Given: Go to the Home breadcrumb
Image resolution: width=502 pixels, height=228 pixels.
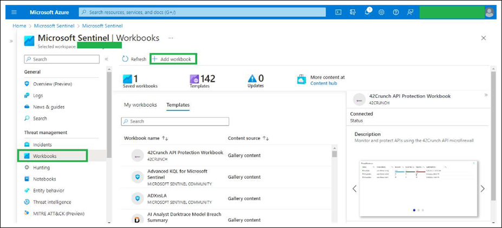Looking at the screenshot, I should pyautogui.click(x=19, y=26).
